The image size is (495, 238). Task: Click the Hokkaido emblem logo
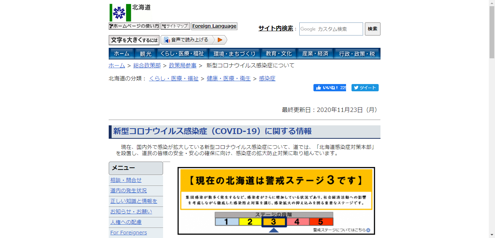[120, 13]
